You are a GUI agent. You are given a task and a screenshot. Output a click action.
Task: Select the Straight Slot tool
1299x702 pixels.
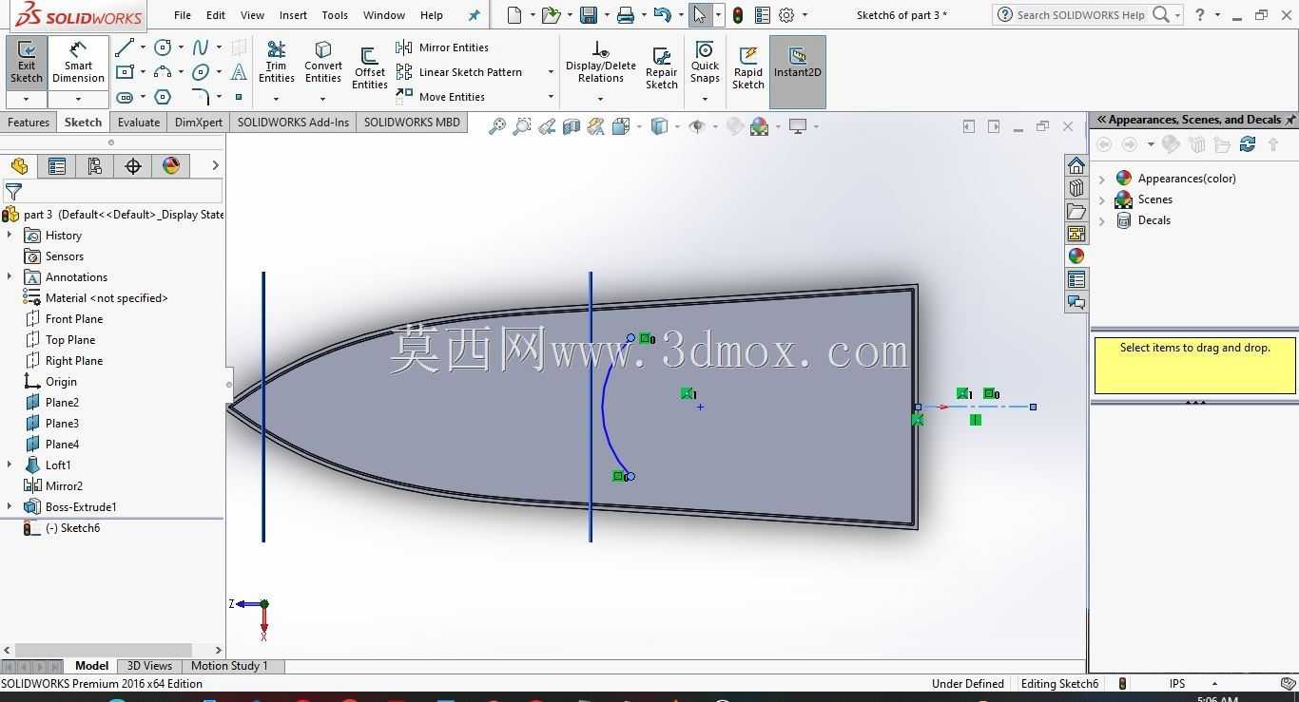click(125, 97)
